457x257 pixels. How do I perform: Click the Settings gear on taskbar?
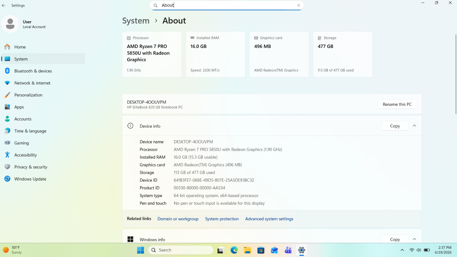click(301, 250)
